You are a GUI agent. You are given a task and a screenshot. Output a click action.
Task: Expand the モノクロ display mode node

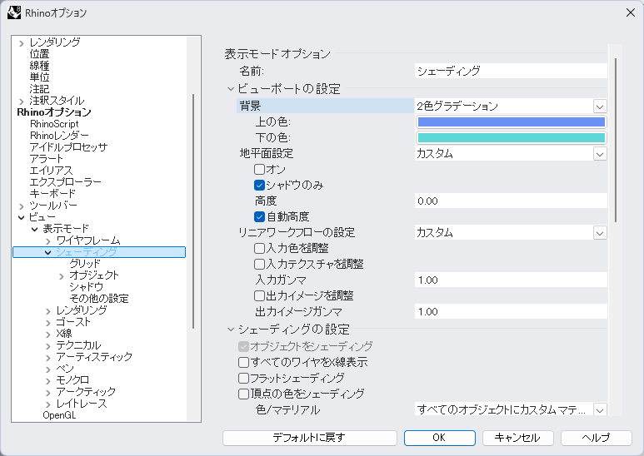click(x=48, y=380)
